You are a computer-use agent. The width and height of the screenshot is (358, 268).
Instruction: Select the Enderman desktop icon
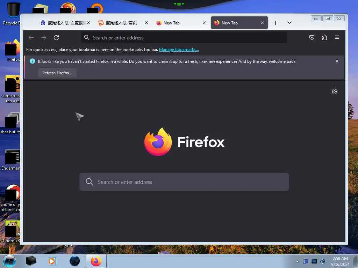(x=12, y=159)
